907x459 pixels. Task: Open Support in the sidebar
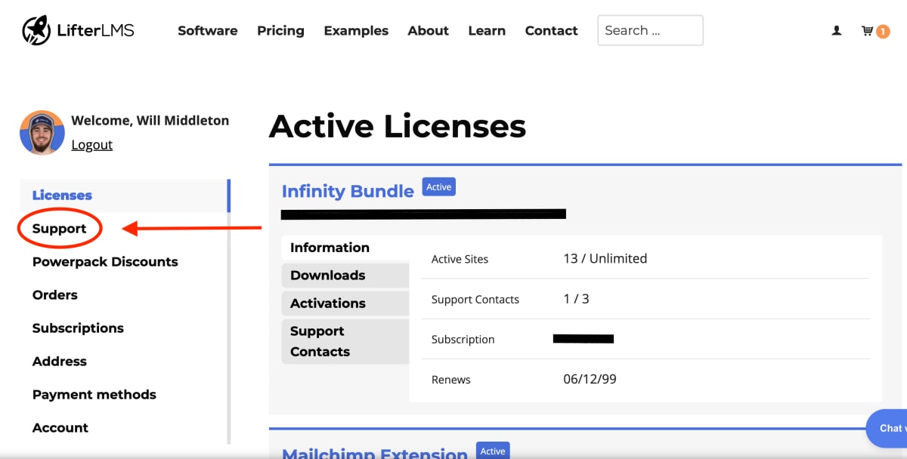(59, 229)
